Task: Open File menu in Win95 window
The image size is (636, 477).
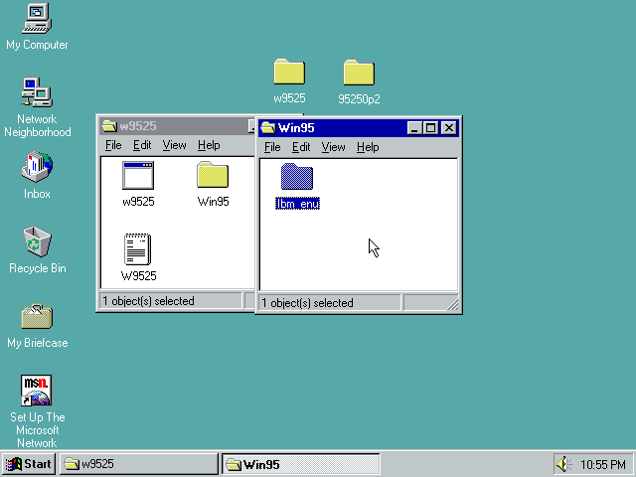Action: click(x=272, y=147)
